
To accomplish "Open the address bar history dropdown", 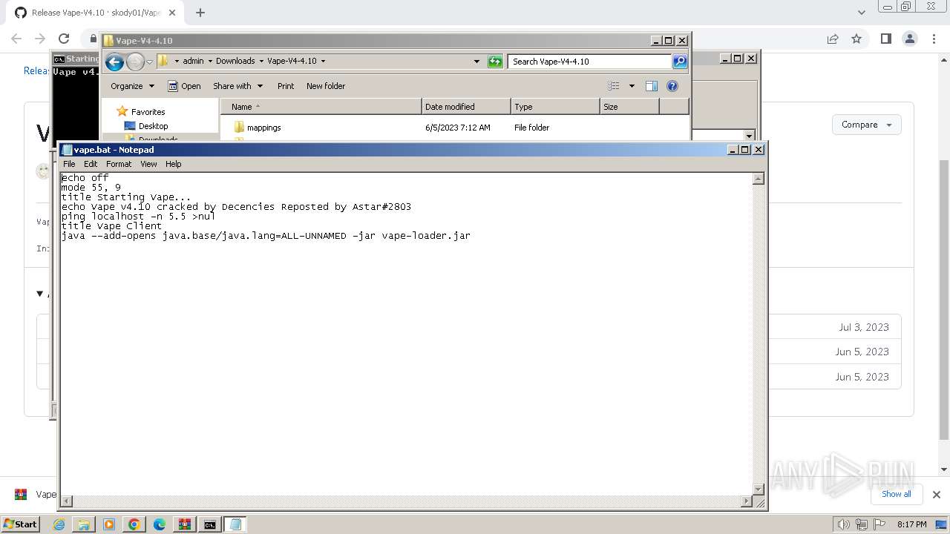I will point(476,62).
